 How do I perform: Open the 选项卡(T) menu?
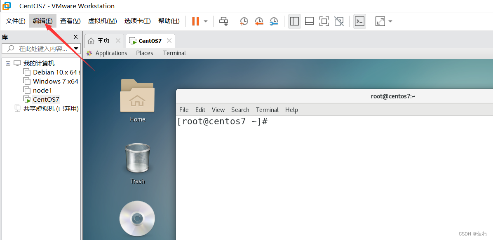pos(137,21)
